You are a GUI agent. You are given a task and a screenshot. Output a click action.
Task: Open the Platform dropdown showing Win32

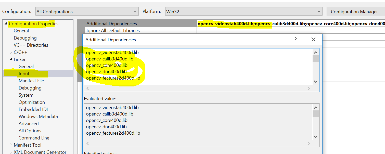click(x=244, y=11)
